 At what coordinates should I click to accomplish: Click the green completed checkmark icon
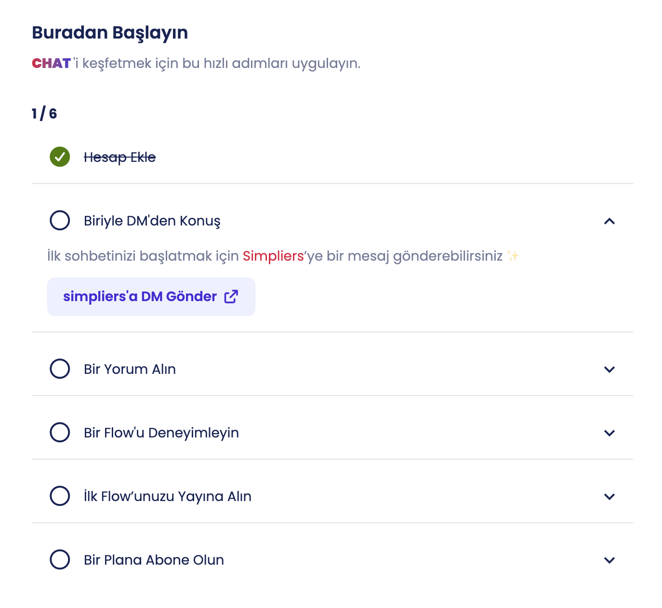[60, 157]
